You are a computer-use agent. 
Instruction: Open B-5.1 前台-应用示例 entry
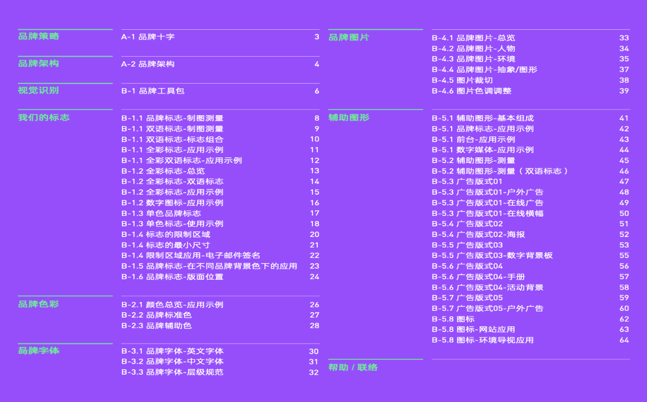click(474, 139)
